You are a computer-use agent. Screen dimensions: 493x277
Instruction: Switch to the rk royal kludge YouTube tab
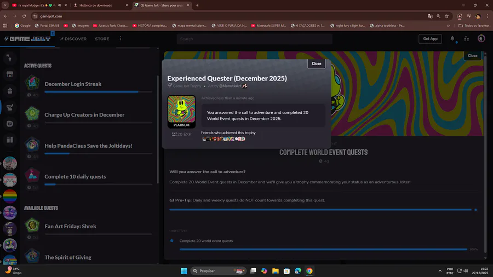coord(37,5)
